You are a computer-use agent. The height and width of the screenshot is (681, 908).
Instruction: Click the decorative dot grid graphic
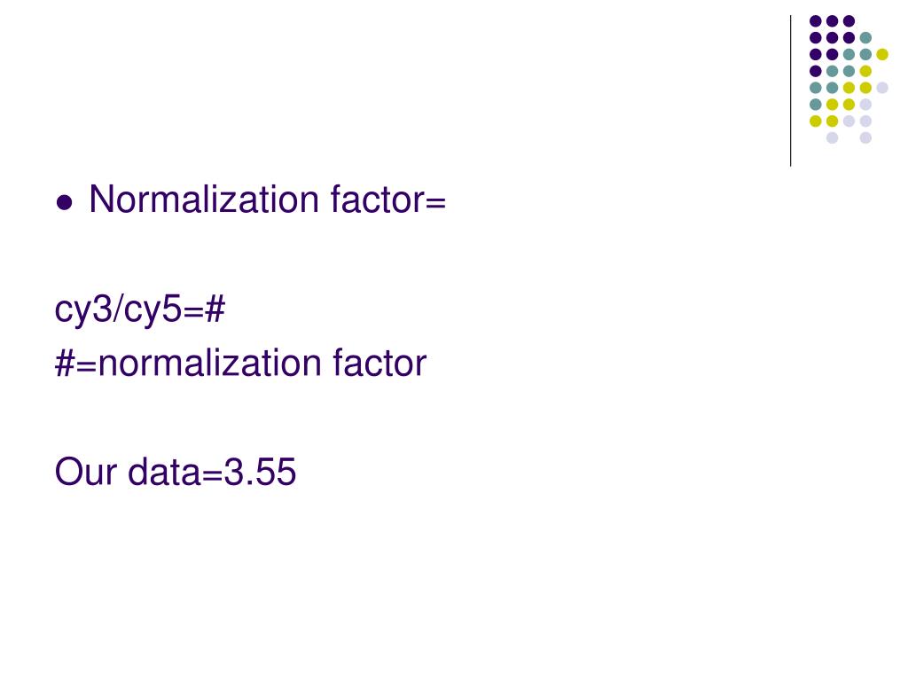(849, 79)
